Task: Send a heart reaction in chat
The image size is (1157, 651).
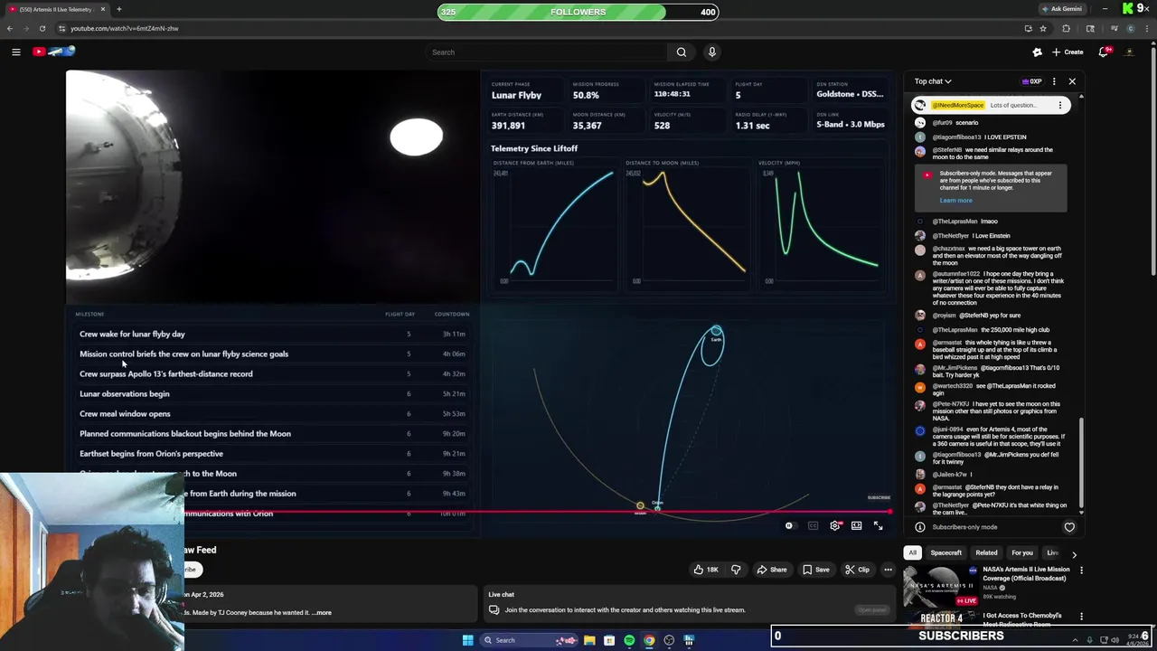Action: point(1069,527)
